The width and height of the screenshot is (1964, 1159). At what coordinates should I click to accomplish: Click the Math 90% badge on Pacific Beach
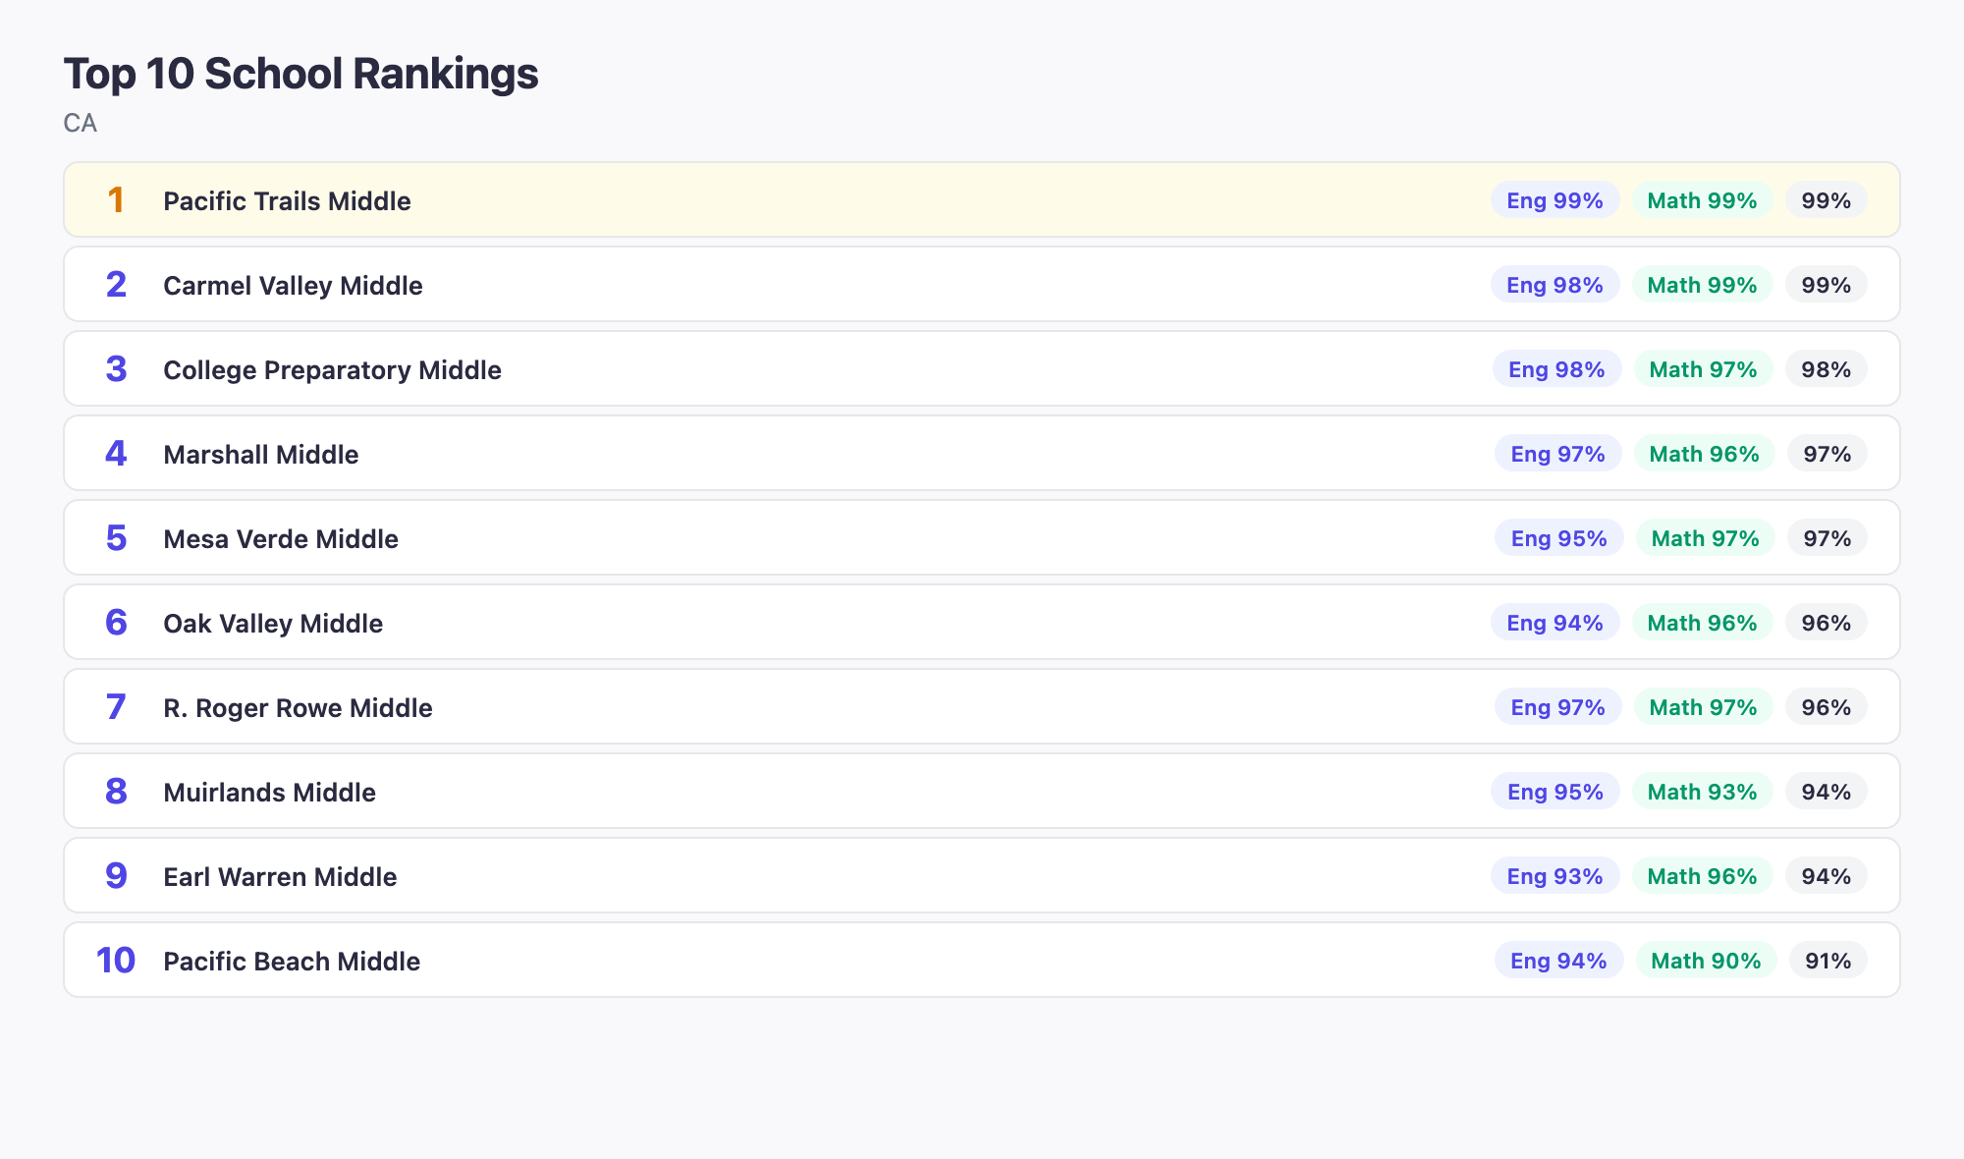(x=1706, y=961)
